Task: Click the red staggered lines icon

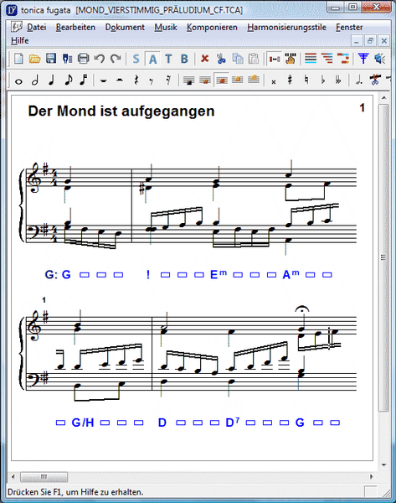Action: [327, 59]
